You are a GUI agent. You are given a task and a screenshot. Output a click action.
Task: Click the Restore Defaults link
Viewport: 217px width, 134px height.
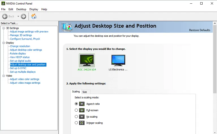[200, 30]
